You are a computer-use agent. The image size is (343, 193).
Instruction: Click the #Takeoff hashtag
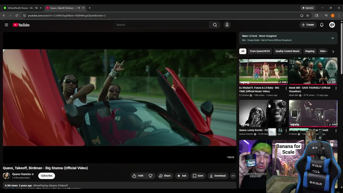[x=63, y=185]
